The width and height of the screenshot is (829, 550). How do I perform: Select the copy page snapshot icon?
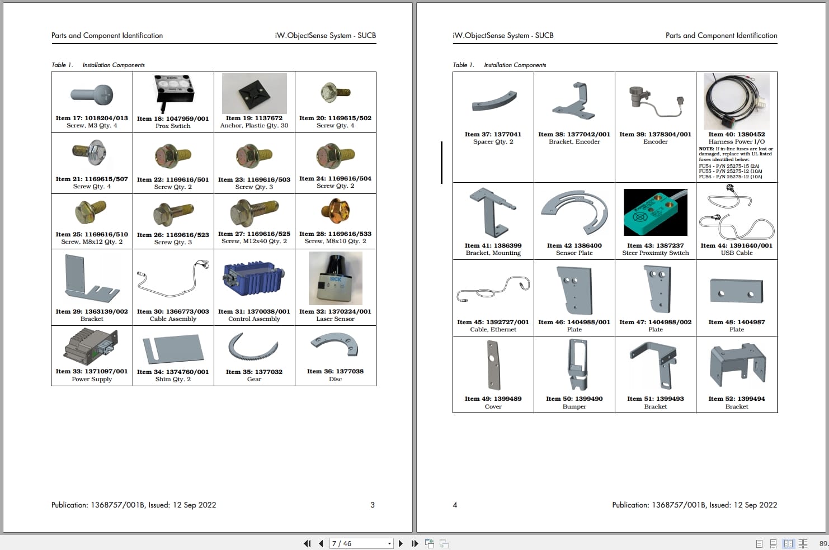(x=430, y=543)
